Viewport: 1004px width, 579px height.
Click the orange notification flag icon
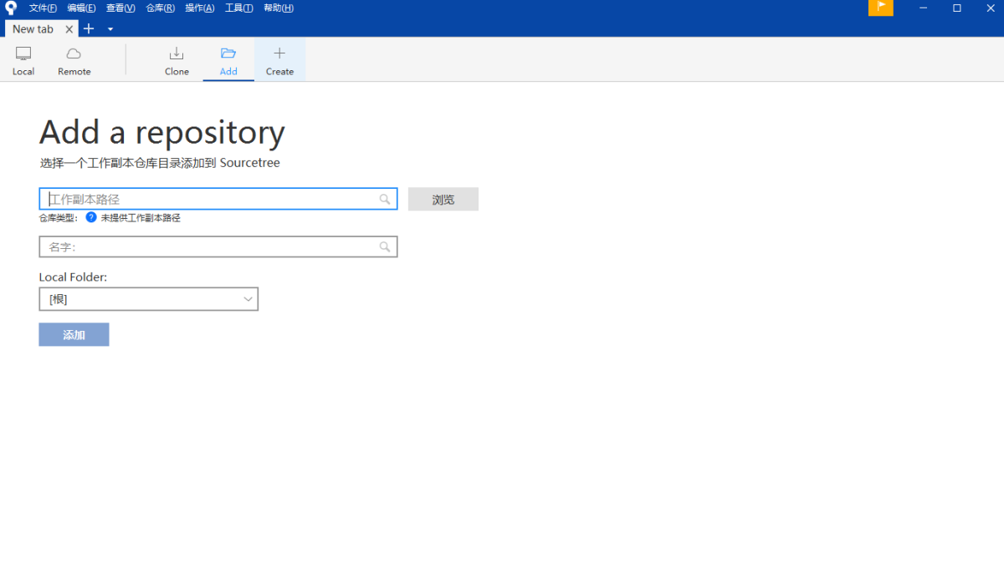coord(880,8)
